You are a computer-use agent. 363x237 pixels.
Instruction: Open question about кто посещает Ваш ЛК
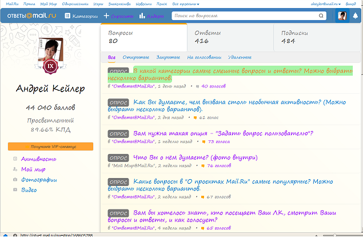(222, 216)
